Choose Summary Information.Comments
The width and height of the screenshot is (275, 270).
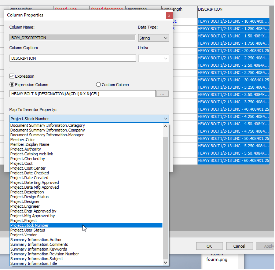pos(86,244)
